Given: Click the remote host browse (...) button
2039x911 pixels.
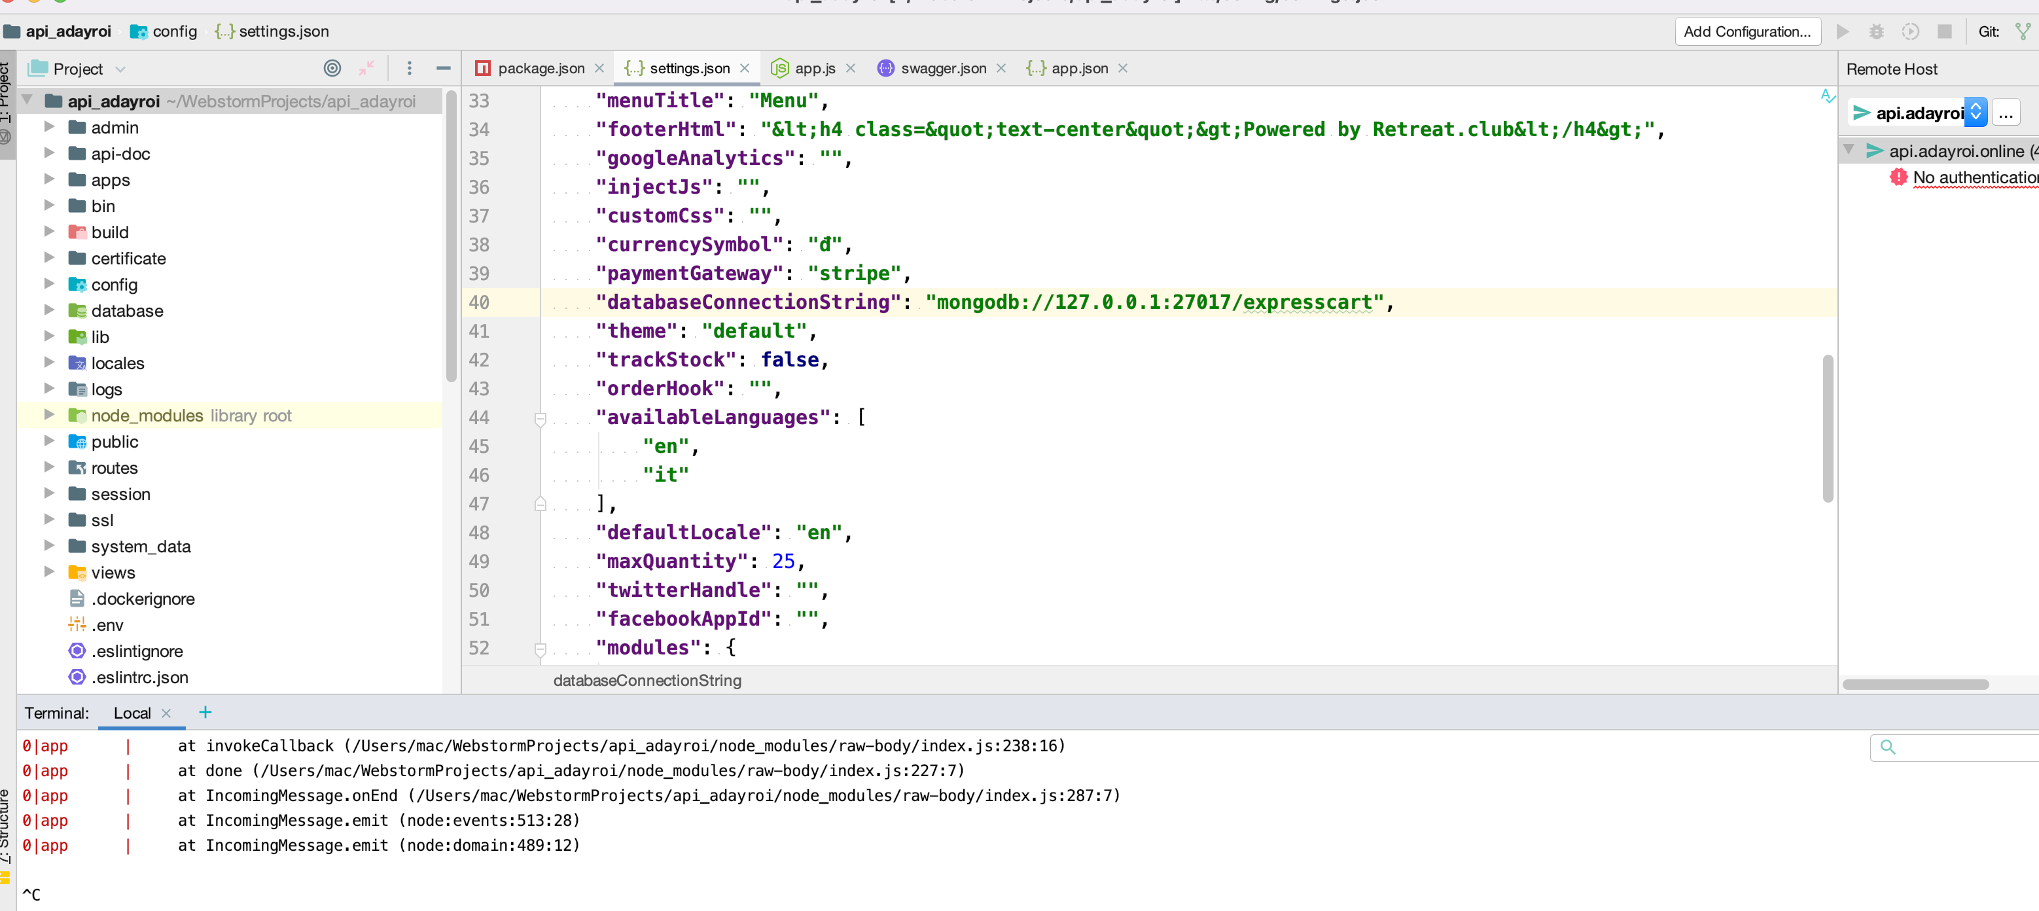Looking at the screenshot, I should click(2006, 113).
